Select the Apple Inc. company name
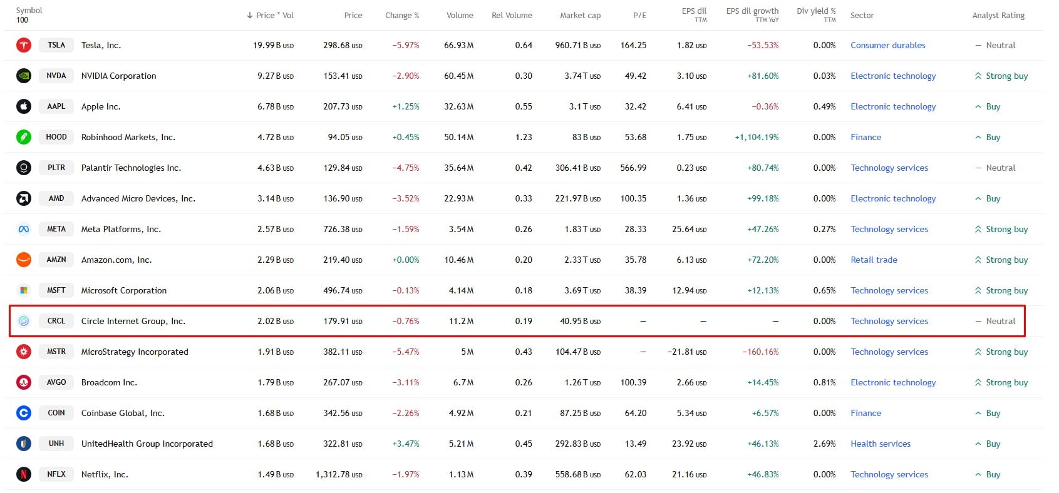 pyautogui.click(x=101, y=106)
